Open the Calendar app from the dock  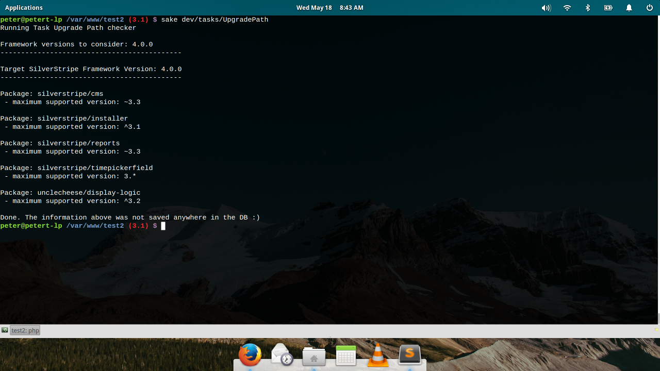tap(345, 356)
